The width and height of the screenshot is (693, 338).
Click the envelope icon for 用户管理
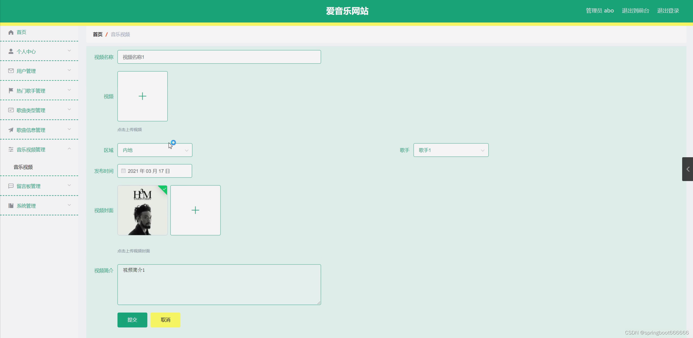click(11, 71)
